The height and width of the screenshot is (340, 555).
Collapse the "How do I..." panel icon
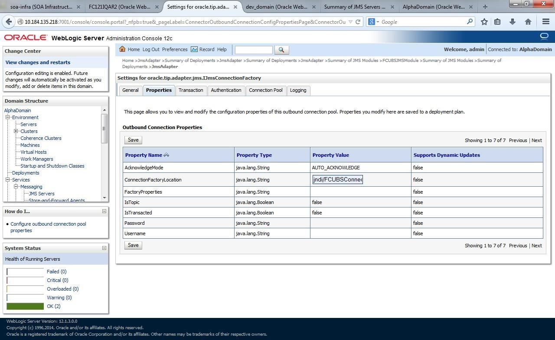click(104, 211)
